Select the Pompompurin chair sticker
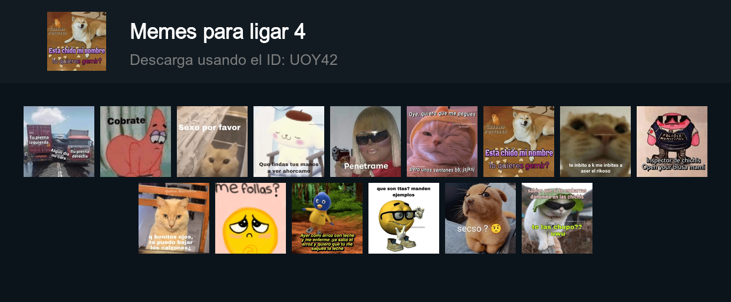This screenshot has height=302, width=731. (289, 142)
